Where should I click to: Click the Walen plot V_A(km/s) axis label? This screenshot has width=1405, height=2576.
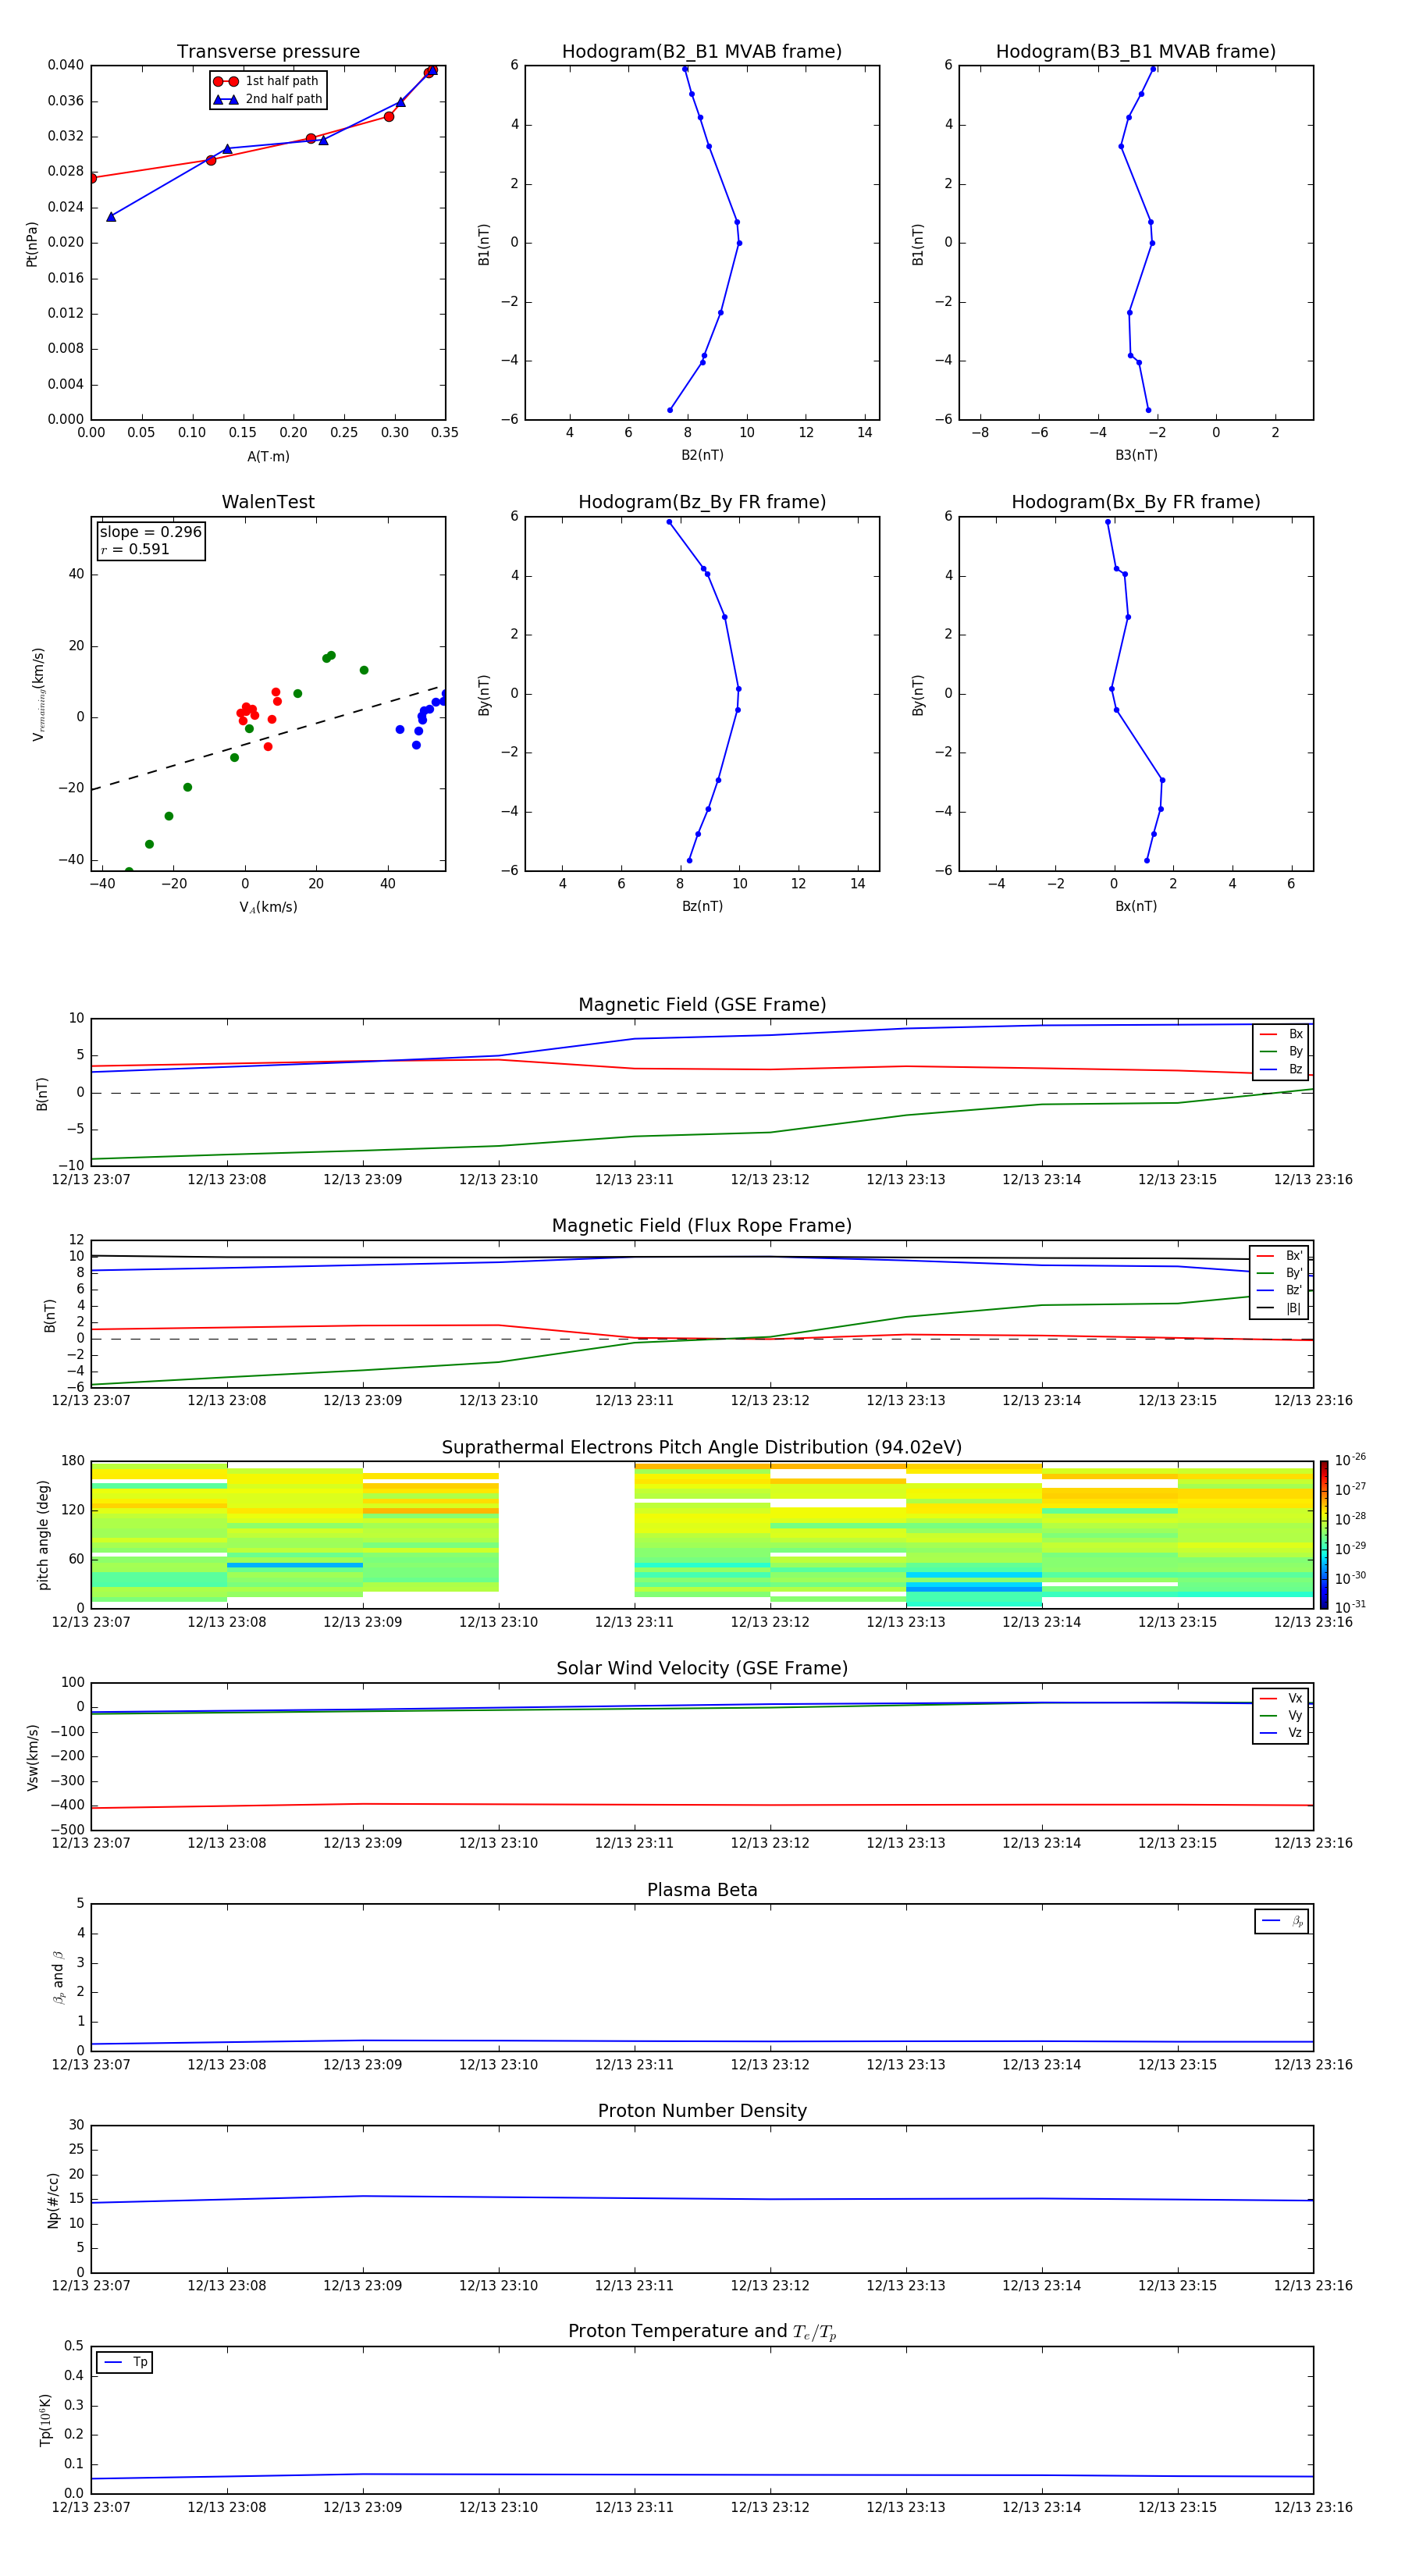(x=268, y=907)
